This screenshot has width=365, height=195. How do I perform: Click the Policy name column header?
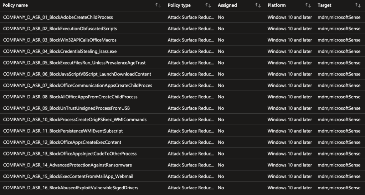coord(15,5)
